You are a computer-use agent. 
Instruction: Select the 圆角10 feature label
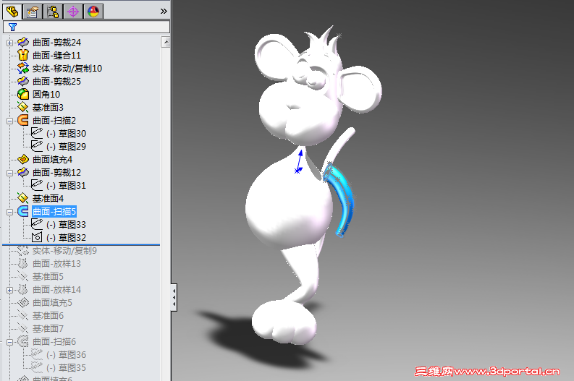(46, 94)
